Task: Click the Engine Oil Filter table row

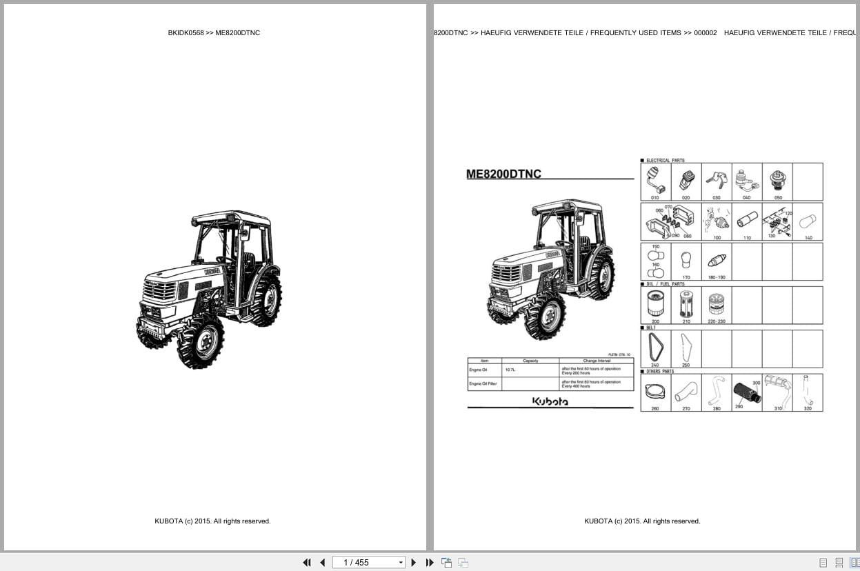Action: tap(550, 384)
